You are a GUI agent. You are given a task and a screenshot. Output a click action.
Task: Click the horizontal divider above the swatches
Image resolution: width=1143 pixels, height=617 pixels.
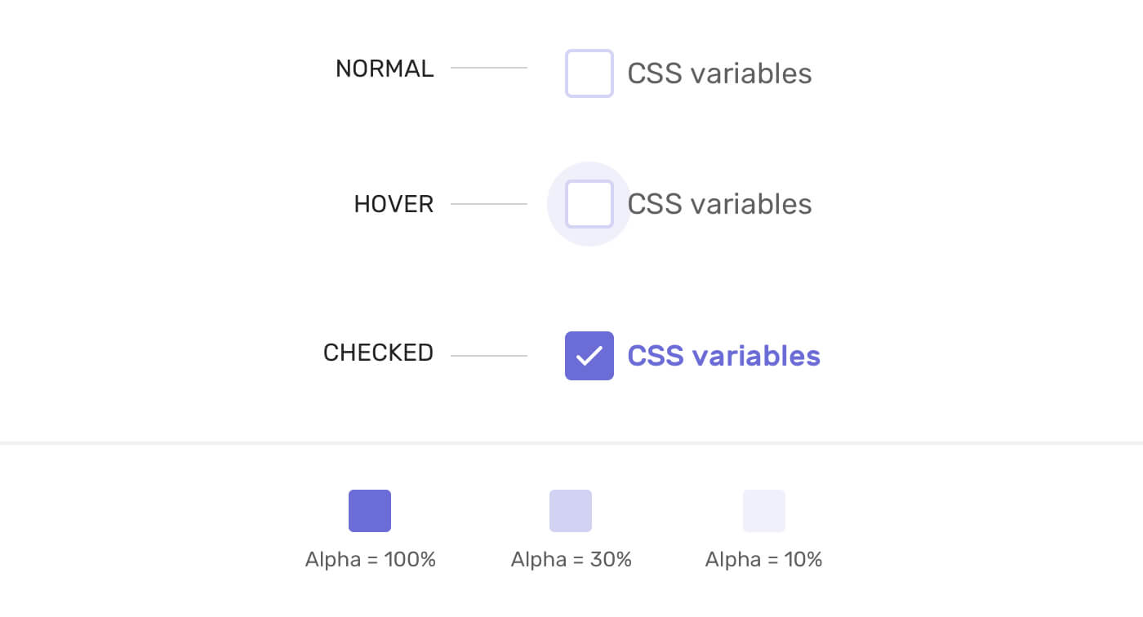point(571,443)
